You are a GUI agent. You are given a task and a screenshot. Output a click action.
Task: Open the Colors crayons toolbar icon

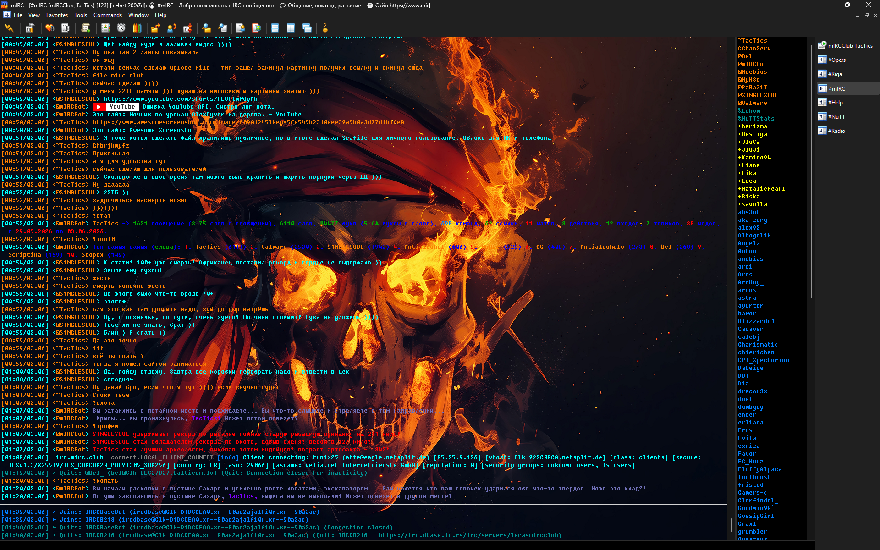coord(137,28)
